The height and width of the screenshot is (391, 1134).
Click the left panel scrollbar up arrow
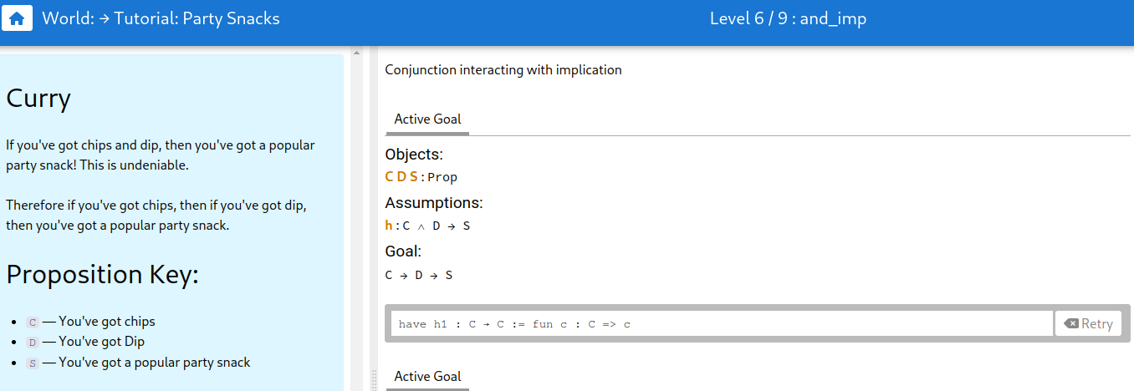point(356,53)
